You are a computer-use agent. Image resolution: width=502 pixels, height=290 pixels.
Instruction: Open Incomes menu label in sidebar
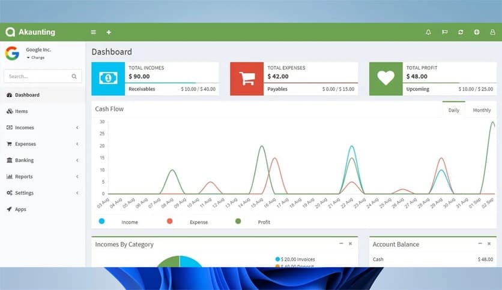(x=25, y=128)
